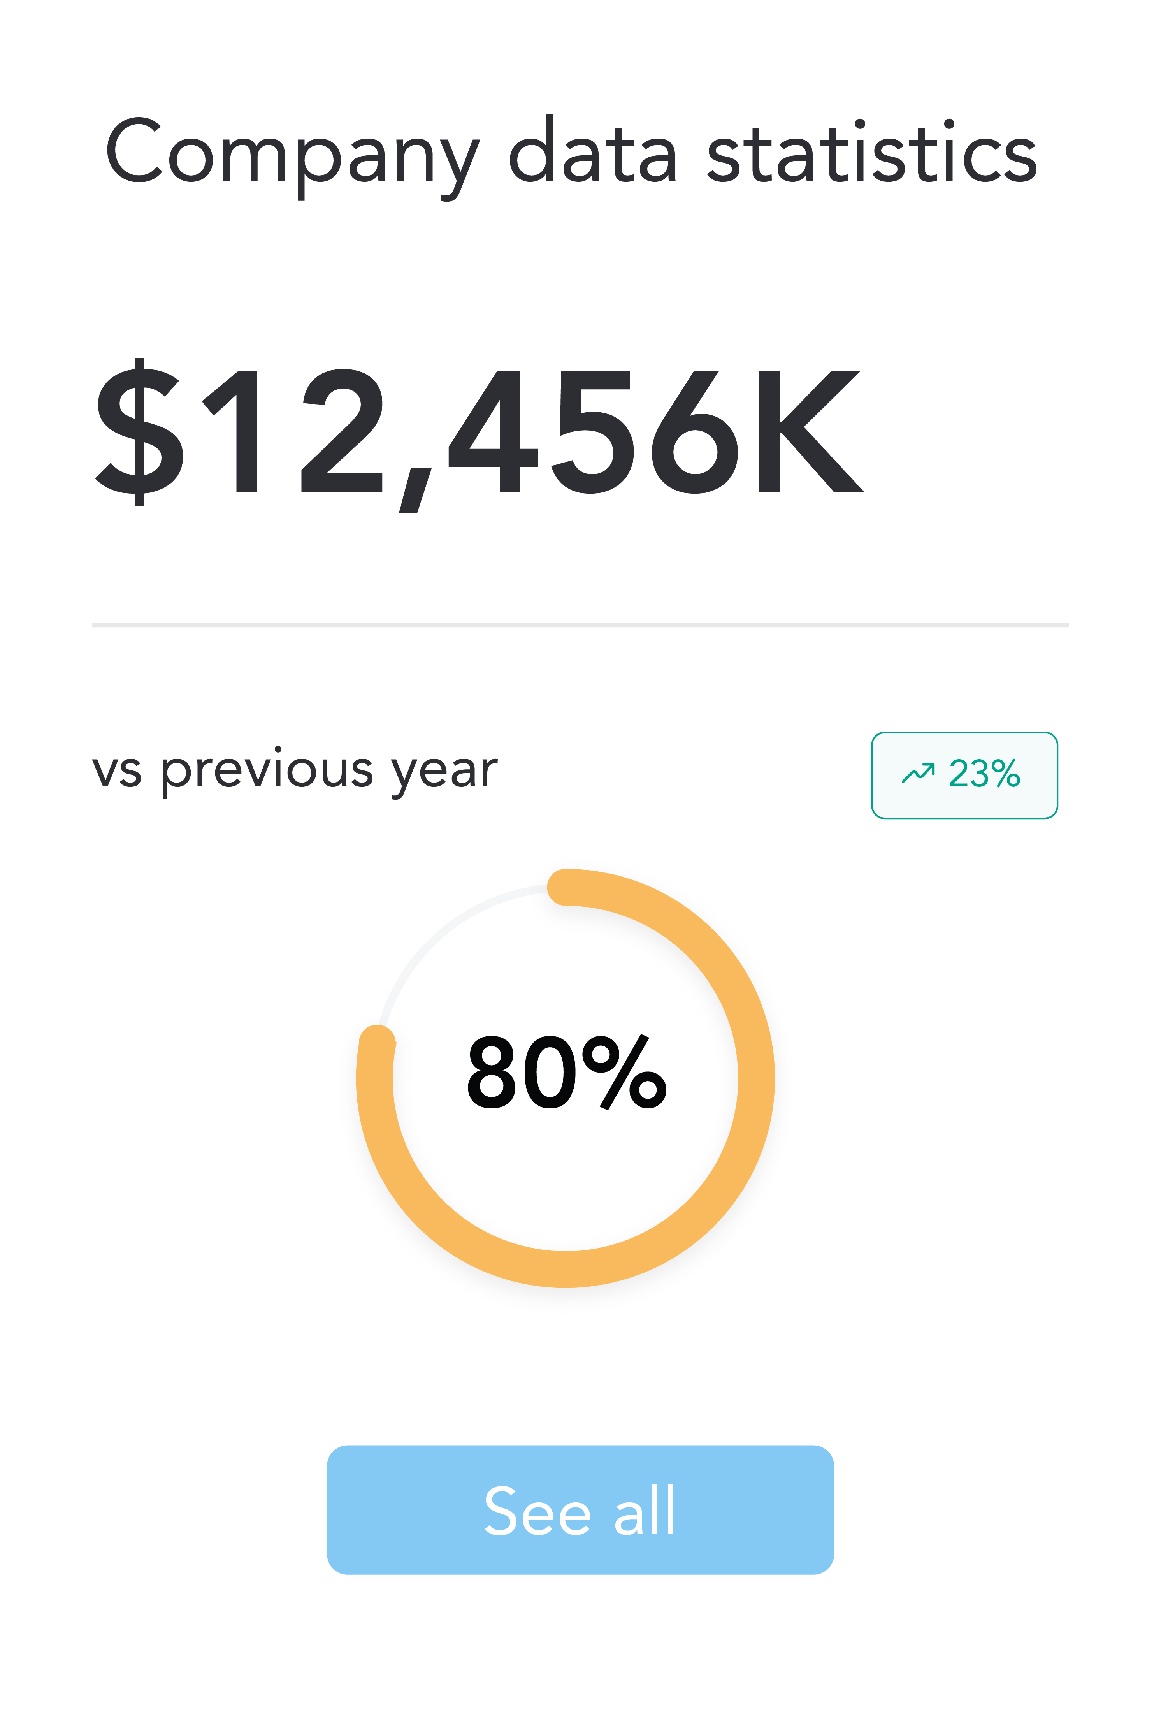Image resolution: width=1161 pixels, height=1713 pixels.
Task: Click the percent sign after 80
Action: tap(624, 1073)
